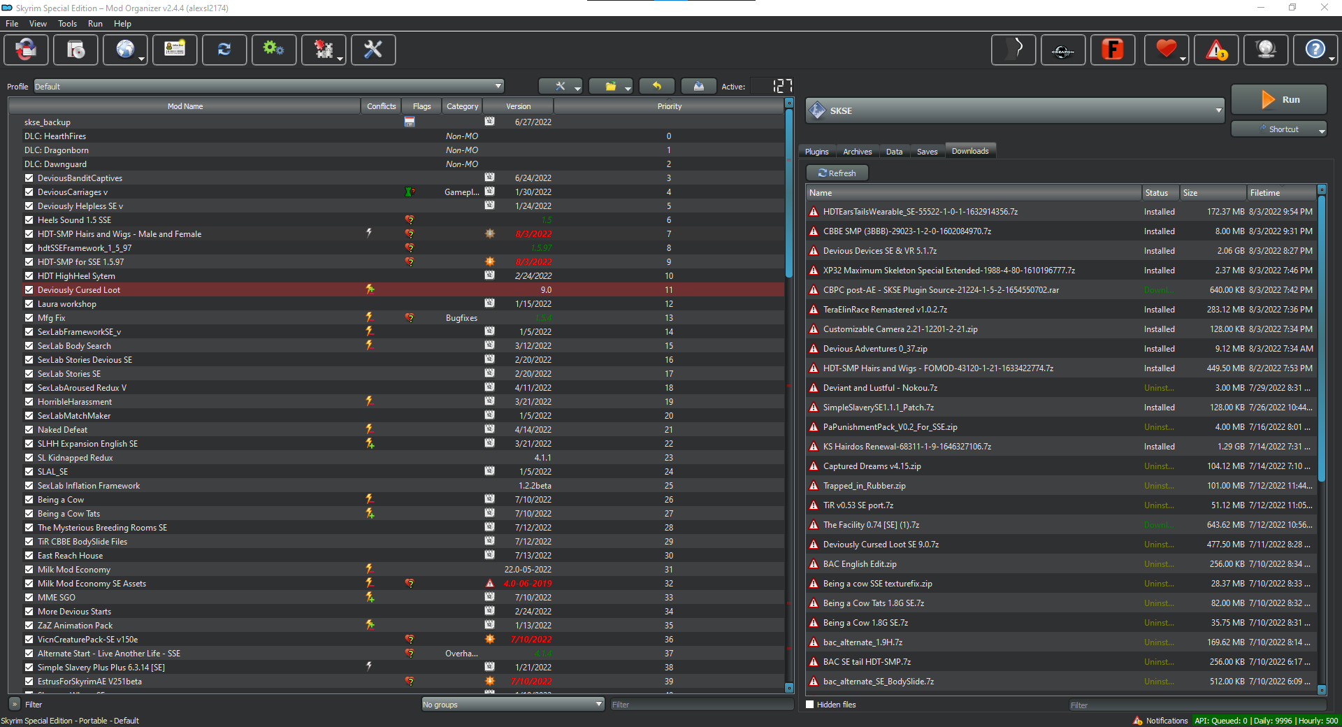Click warning icon beside Devious Devices download
The image size is (1342, 727).
pyautogui.click(x=814, y=251)
